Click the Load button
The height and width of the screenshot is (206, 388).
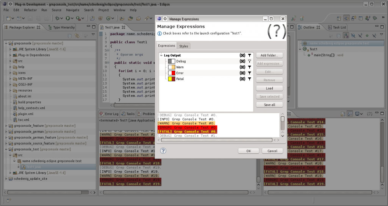pyautogui.click(x=269, y=88)
